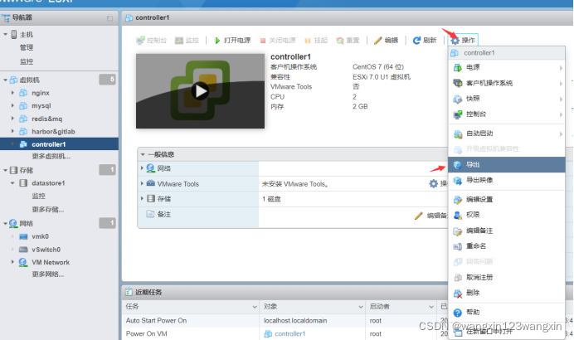Collapse the 存储 storage section
This screenshot has width=574, height=340.
click(x=5, y=170)
